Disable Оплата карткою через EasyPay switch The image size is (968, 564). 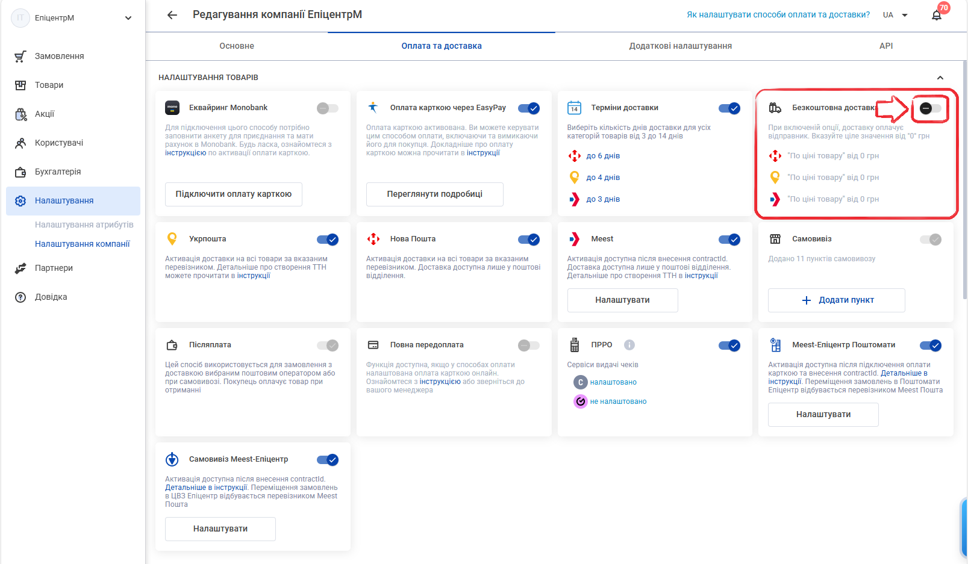click(x=529, y=108)
